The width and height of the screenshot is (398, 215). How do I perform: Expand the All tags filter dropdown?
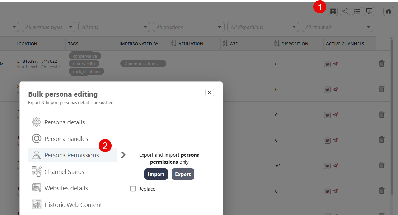click(x=114, y=27)
